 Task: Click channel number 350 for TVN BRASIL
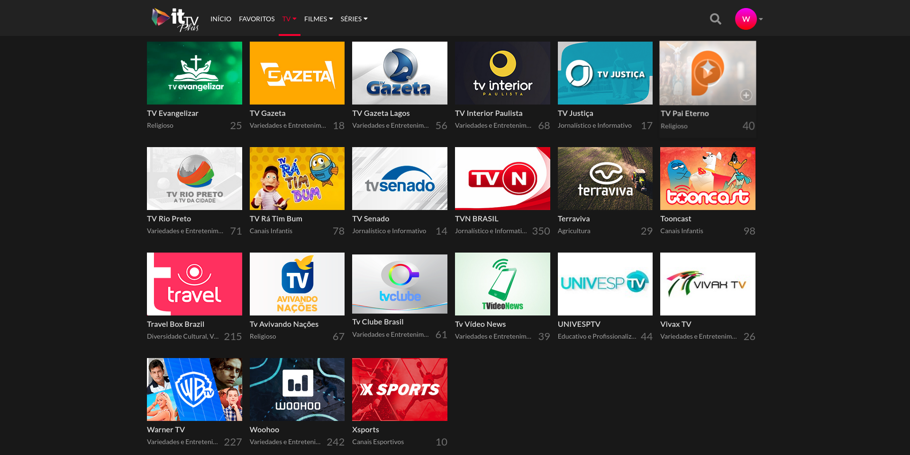(x=541, y=231)
